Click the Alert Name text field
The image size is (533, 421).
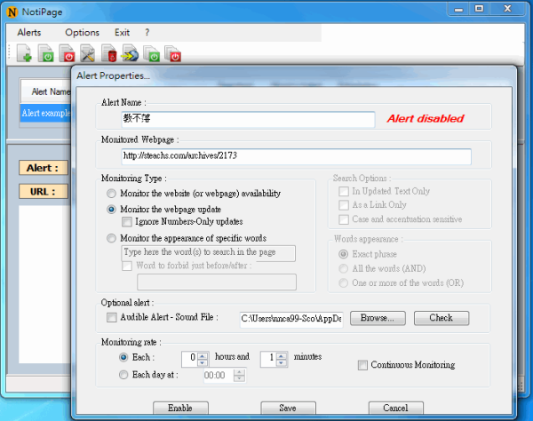coord(248,119)
